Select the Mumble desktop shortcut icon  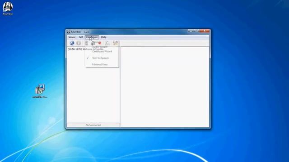(8, 9)
